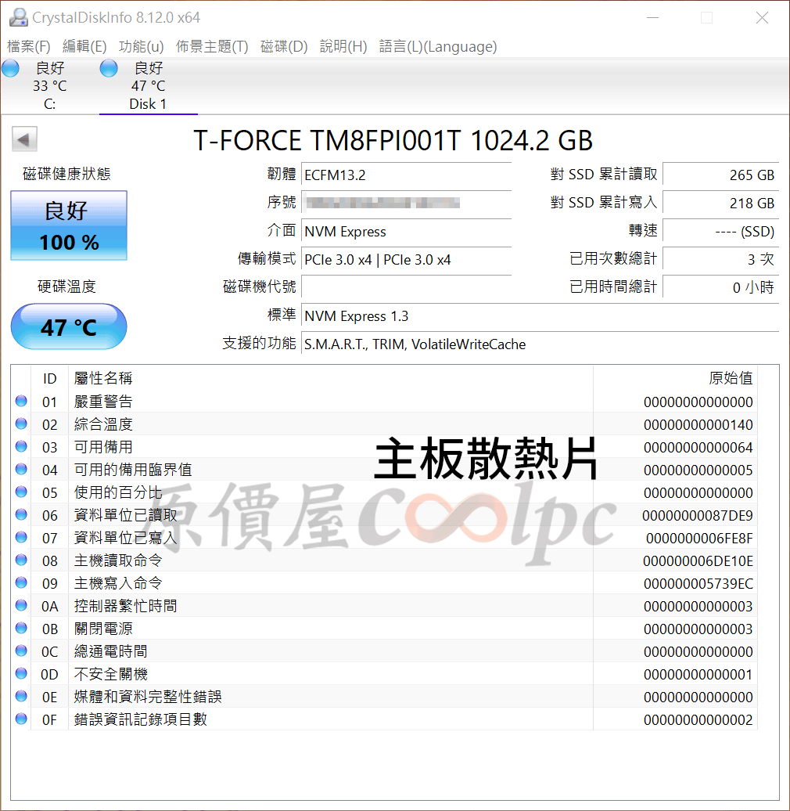Click status dot for attribute 05 使用的百分比

pyautogui.click(x=21, y=492)
